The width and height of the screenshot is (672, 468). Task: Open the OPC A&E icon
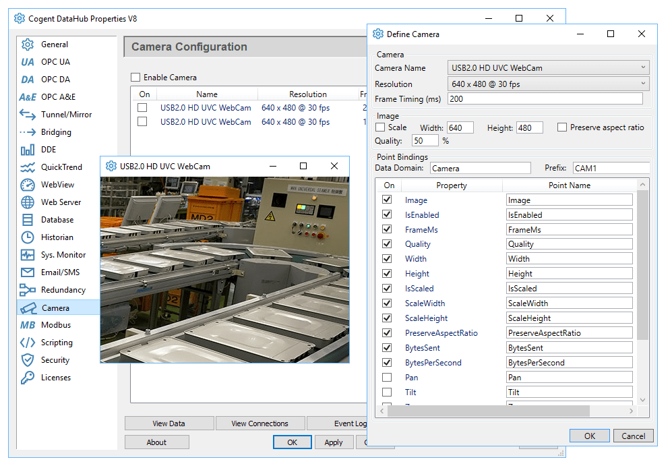(28, 97)
